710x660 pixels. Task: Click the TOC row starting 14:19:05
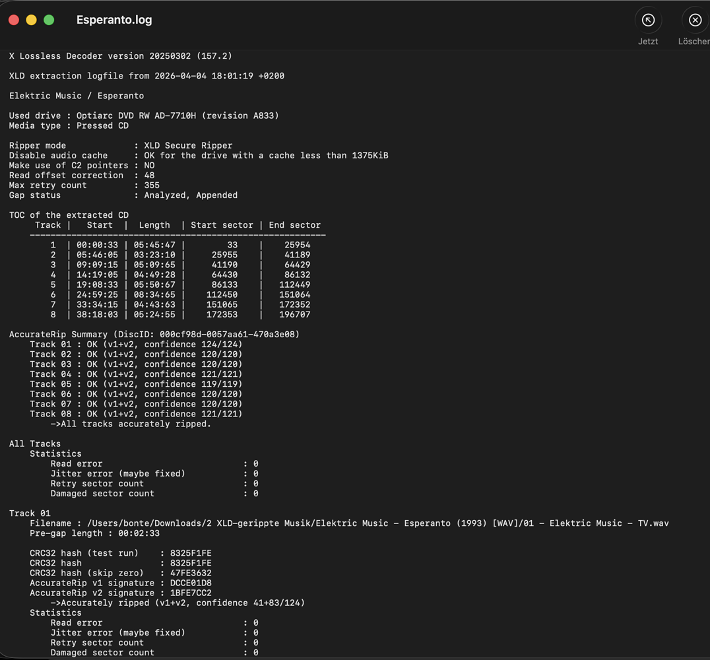coord(180,275)
